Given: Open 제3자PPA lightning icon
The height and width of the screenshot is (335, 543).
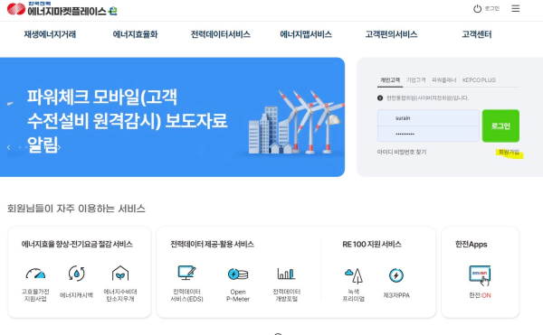Looking at the screenshot, I should pos(396,275).
